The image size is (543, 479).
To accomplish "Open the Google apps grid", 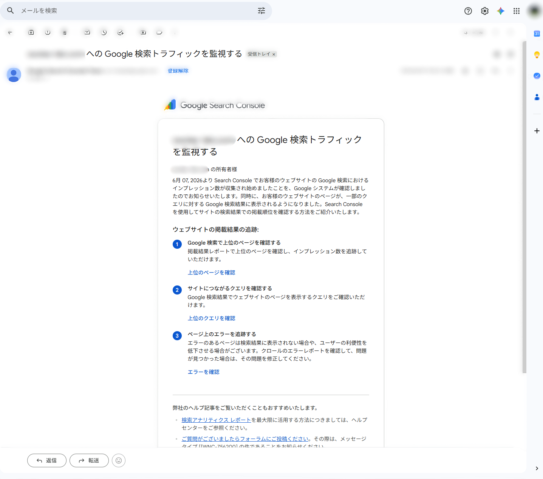I will click(x=517, y=11).
